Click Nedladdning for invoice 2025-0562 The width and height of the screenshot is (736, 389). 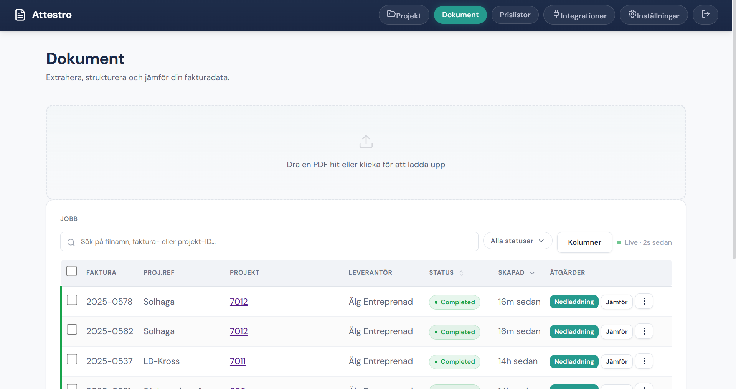pos(574,331)
